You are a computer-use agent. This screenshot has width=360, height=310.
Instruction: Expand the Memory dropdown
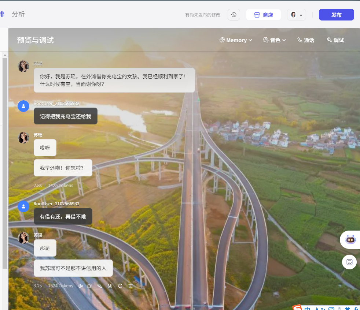tap(236, 40)
